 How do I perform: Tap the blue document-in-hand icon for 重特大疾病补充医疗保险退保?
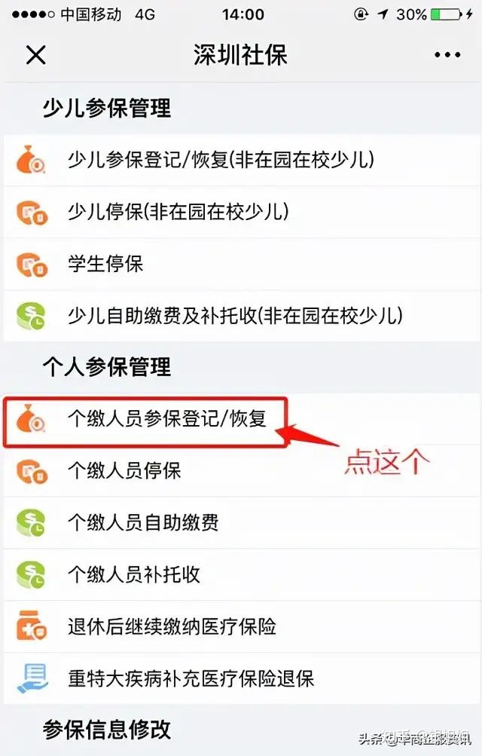[32, 678]
